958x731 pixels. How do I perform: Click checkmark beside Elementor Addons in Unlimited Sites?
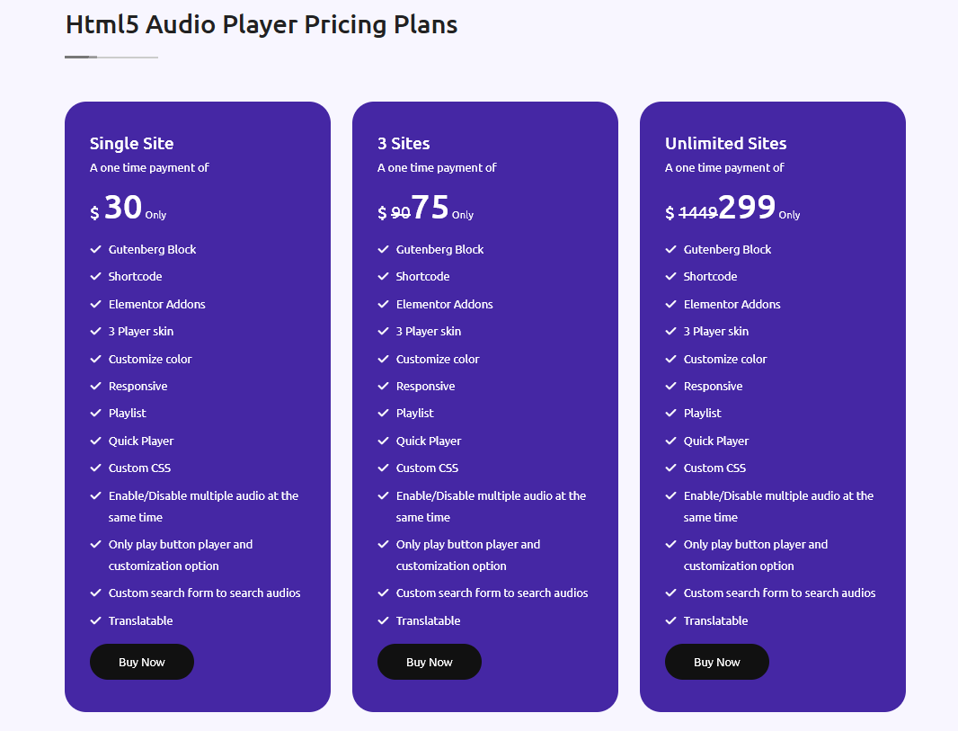[x=670, y=304]
